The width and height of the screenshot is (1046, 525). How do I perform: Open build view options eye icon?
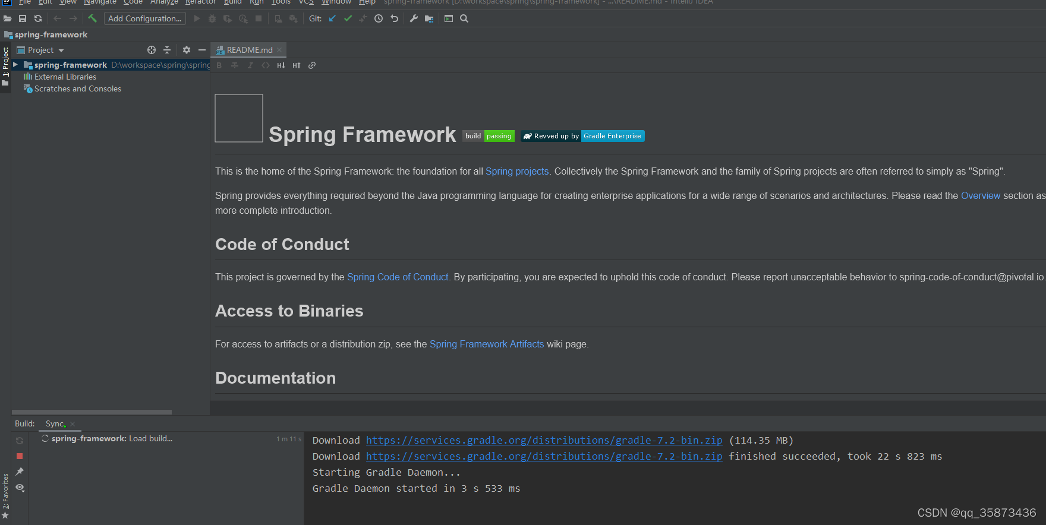coord(20,488)
